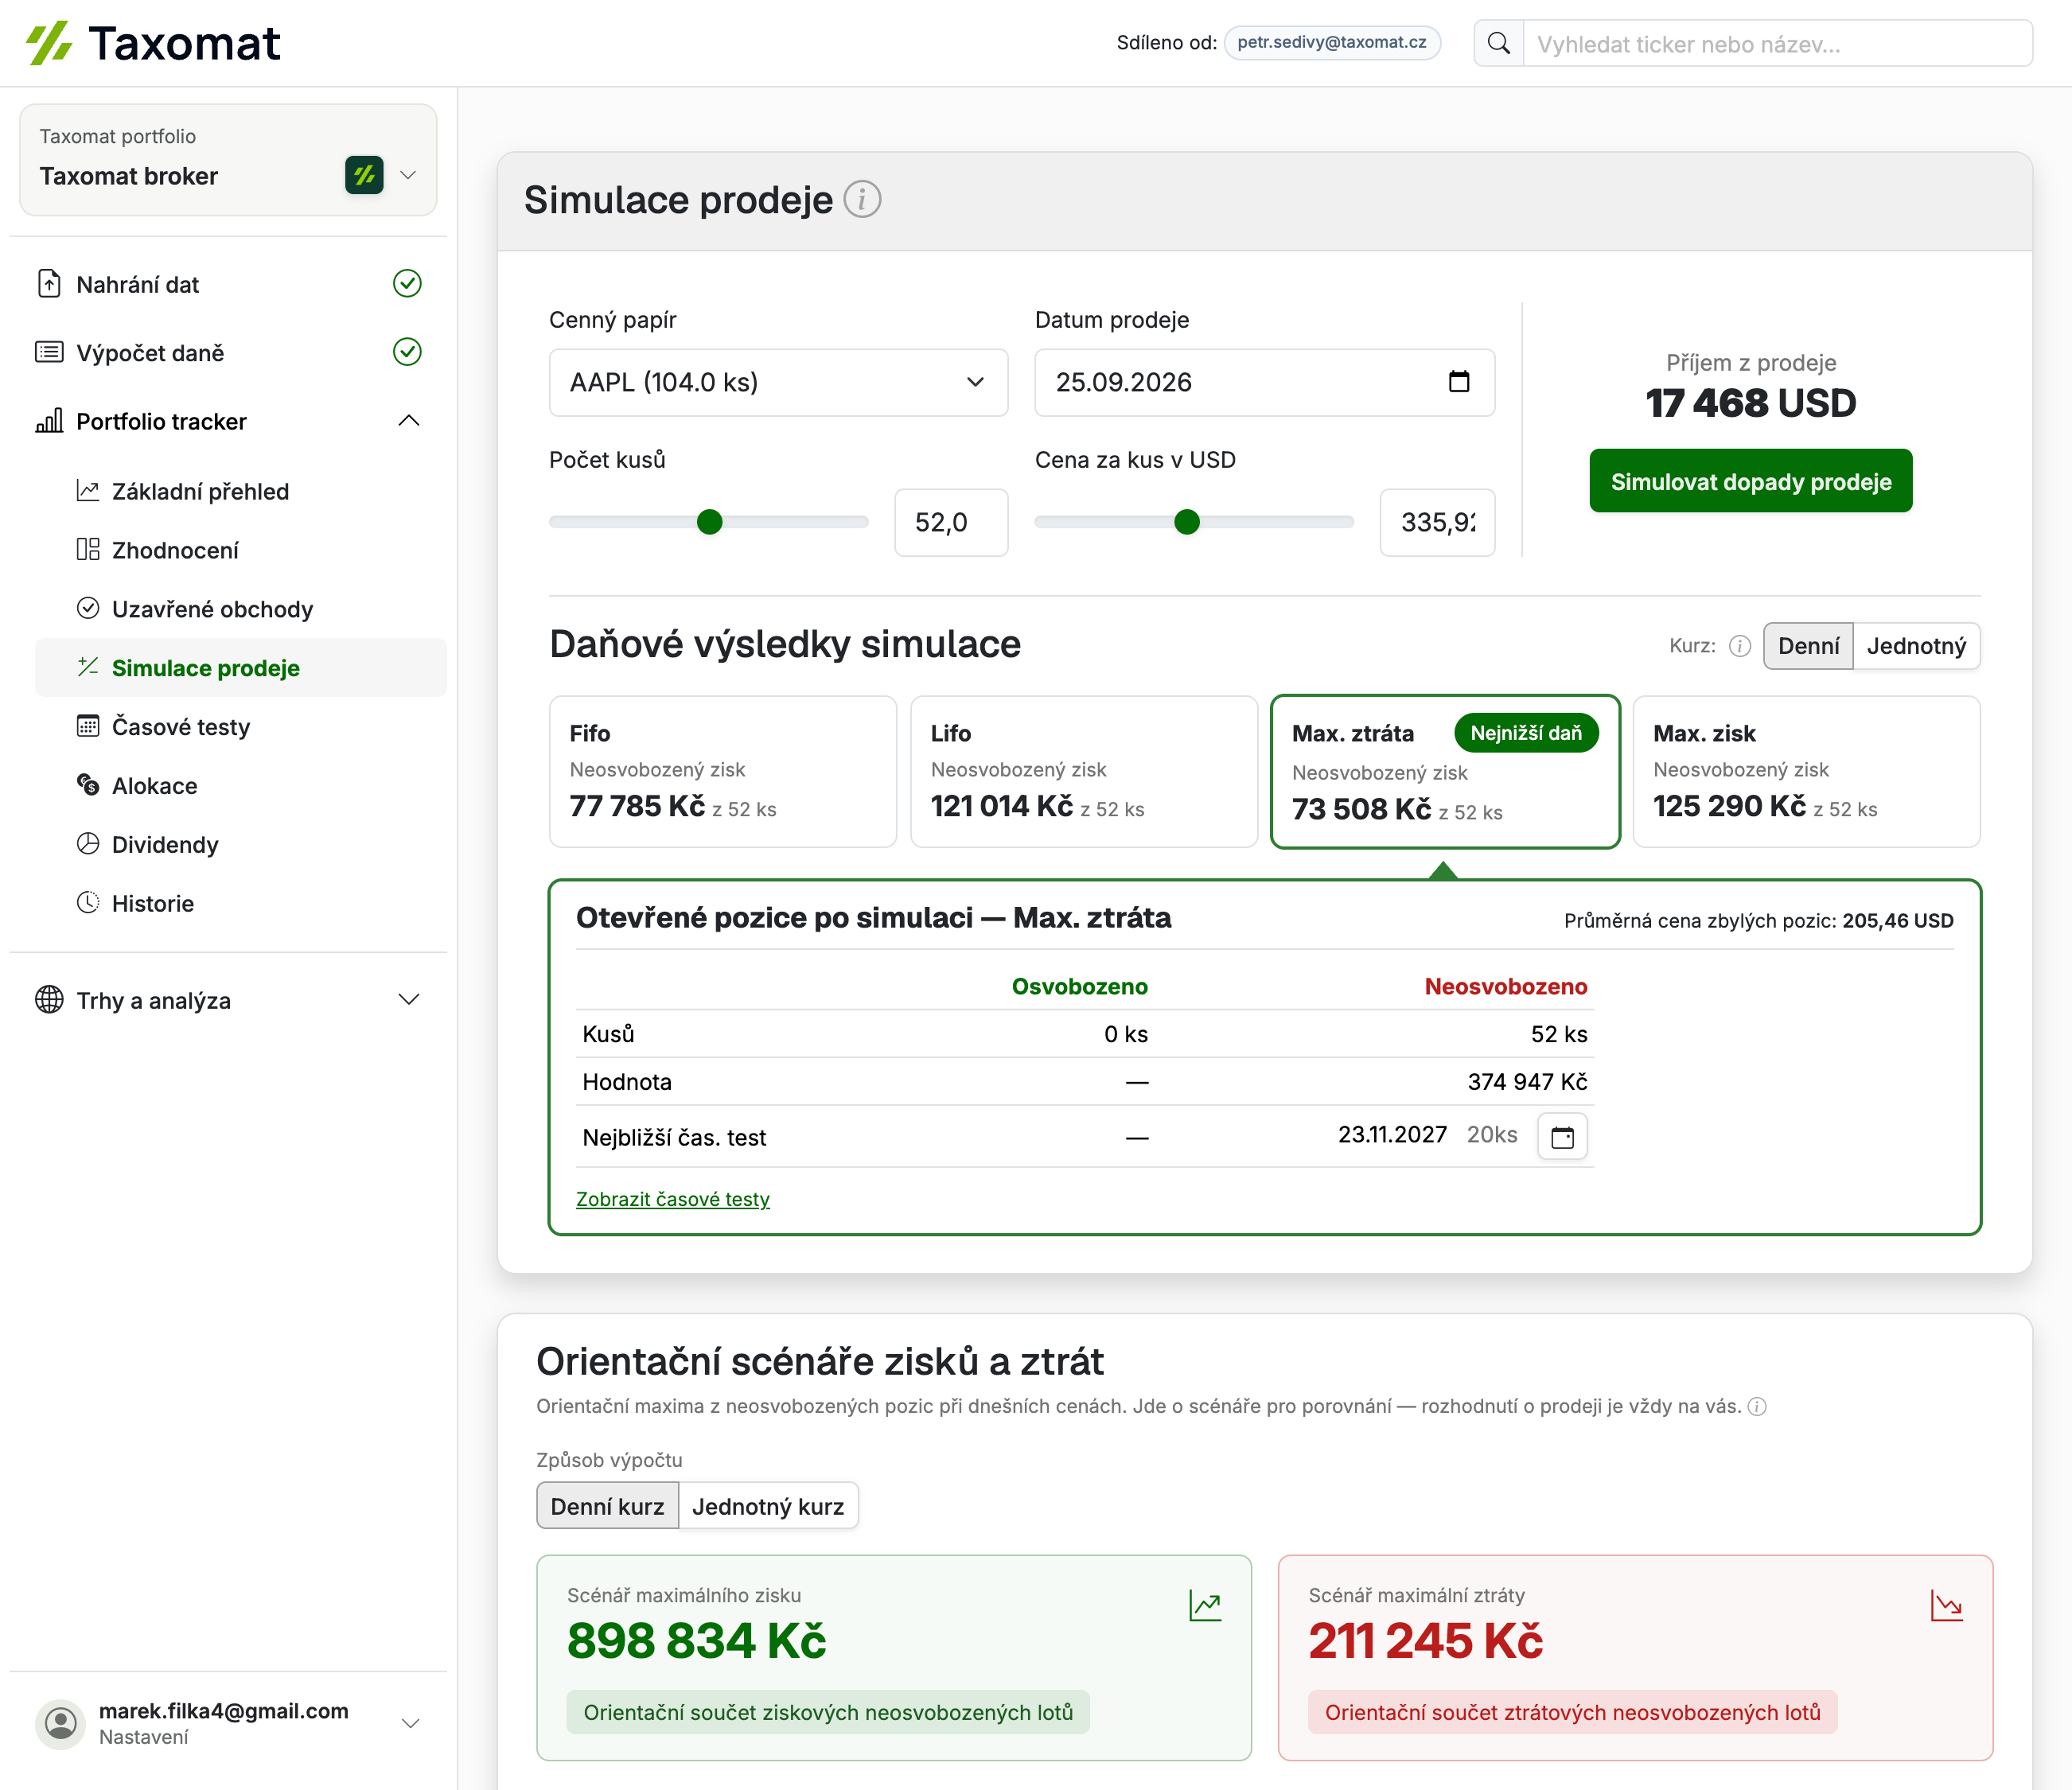Click the Portfolio tracker bar chart icon
2072x1790 pixels.
point(49,420)
